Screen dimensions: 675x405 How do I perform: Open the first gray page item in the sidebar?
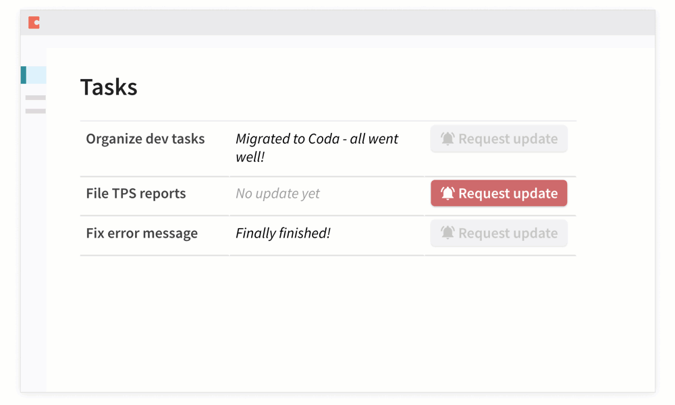pos(35,97)
